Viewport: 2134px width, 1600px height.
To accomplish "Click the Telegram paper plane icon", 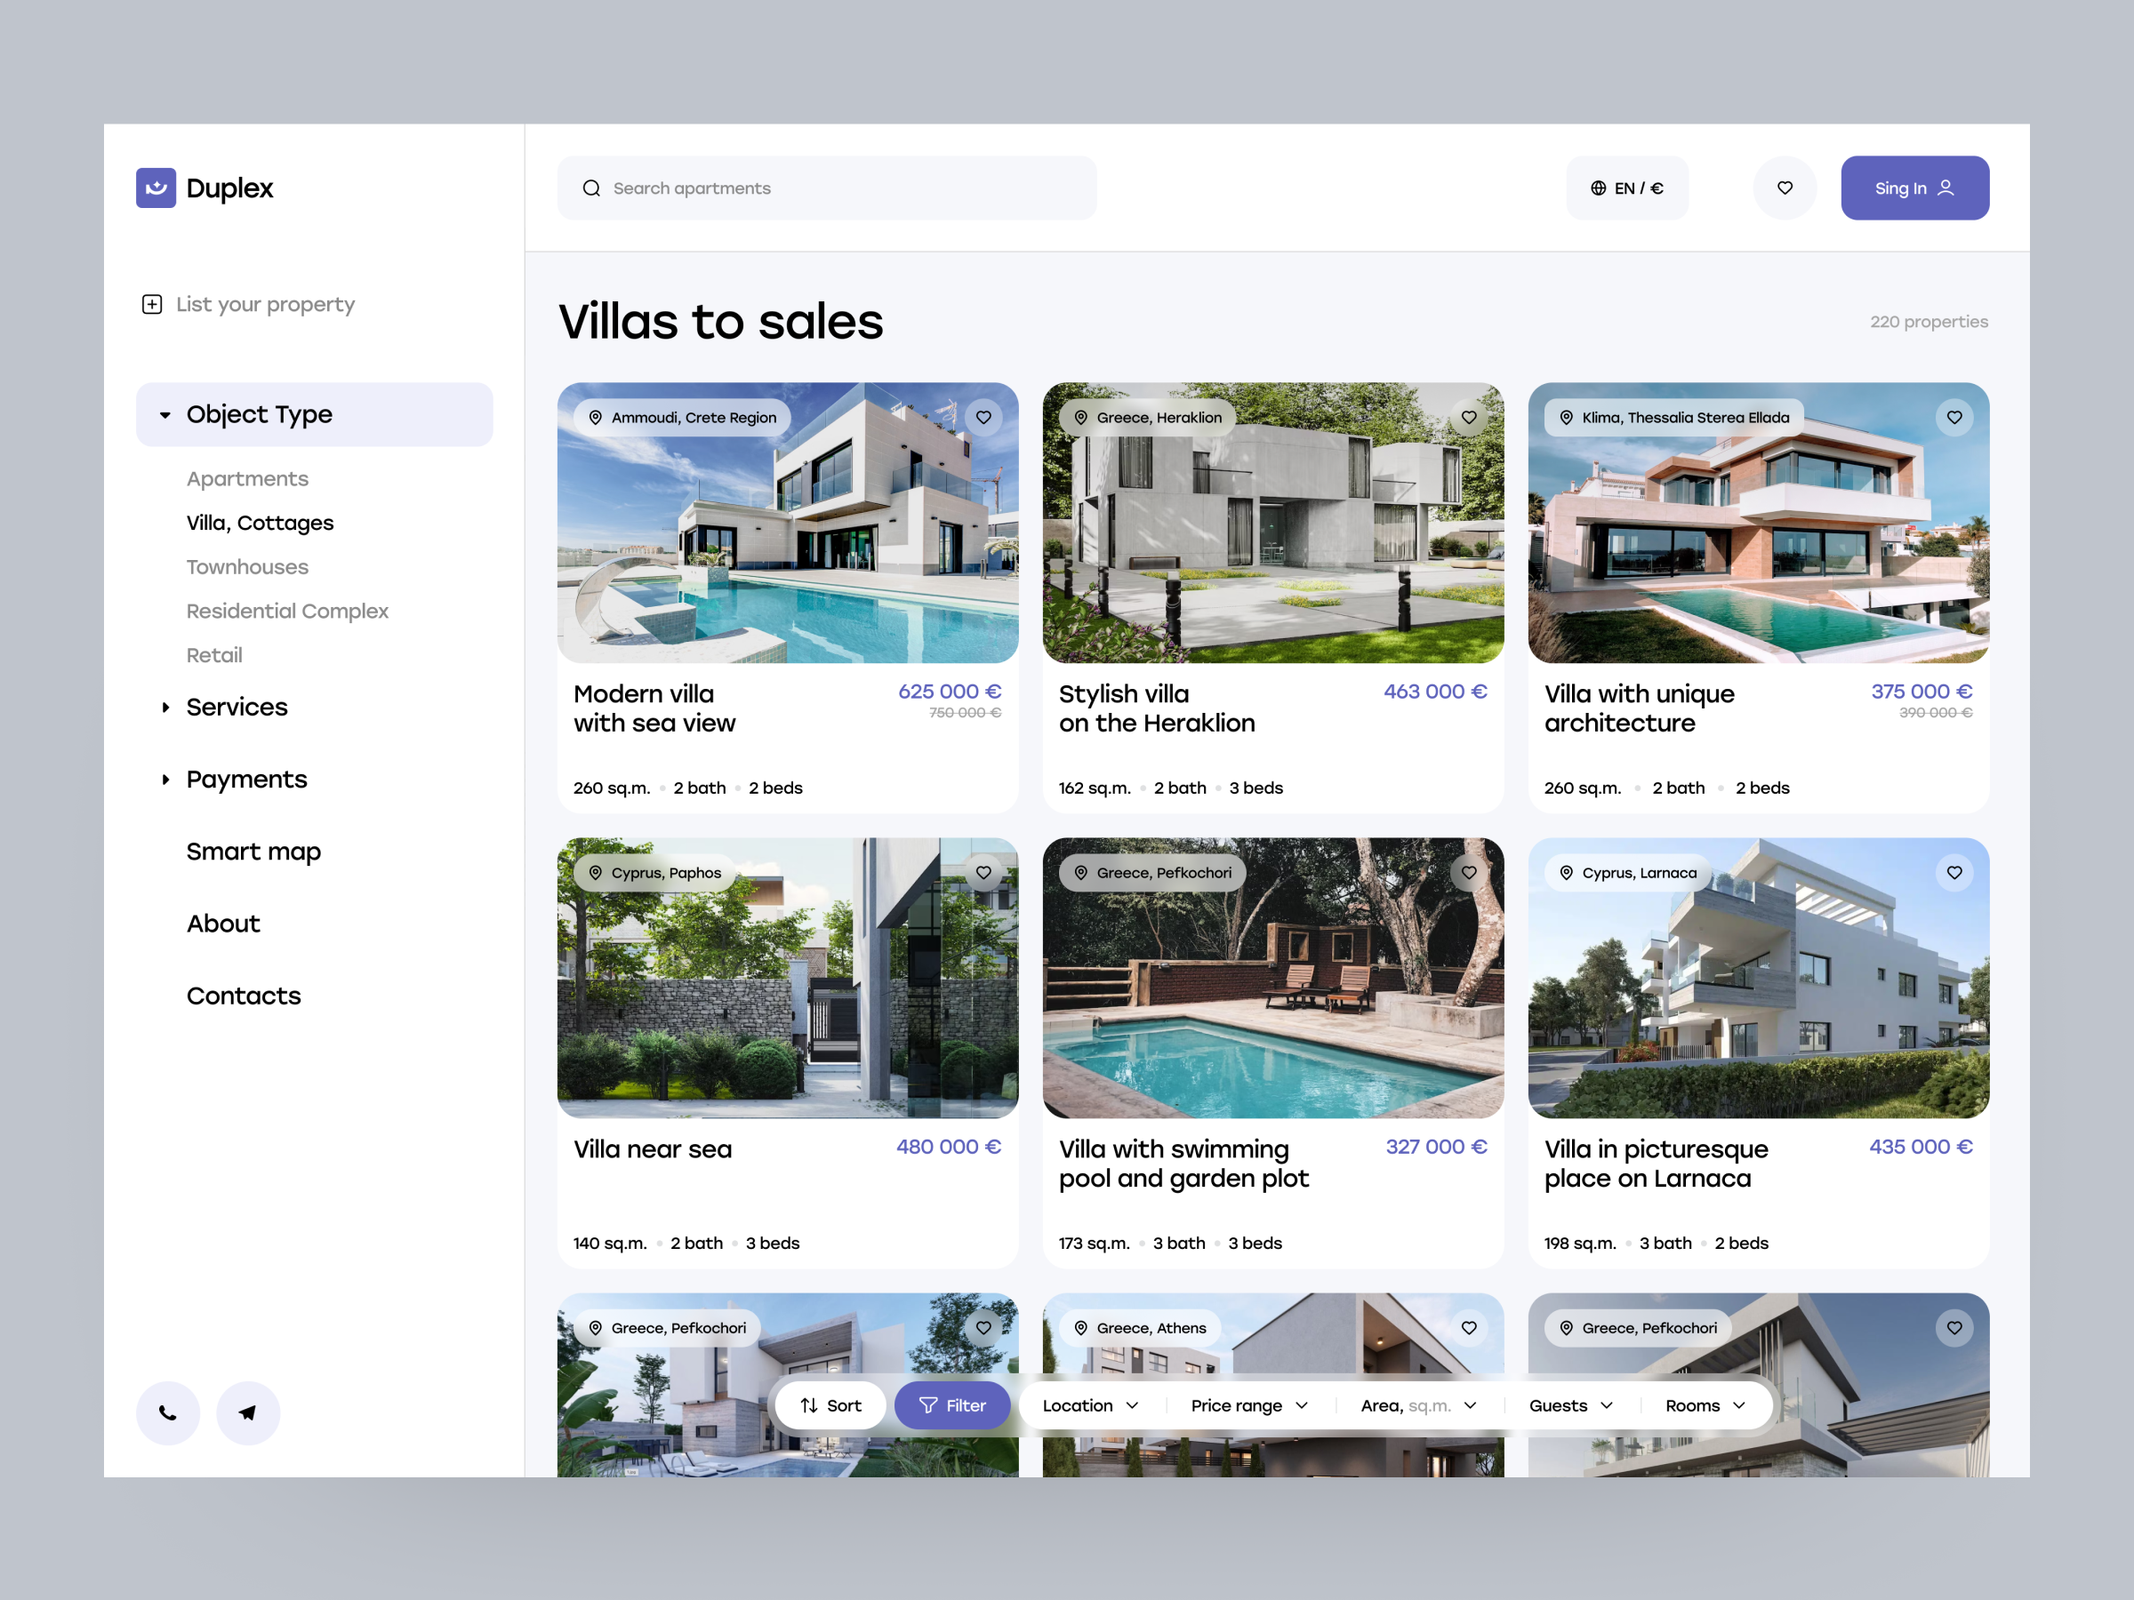I will (x=248, y=1413).
